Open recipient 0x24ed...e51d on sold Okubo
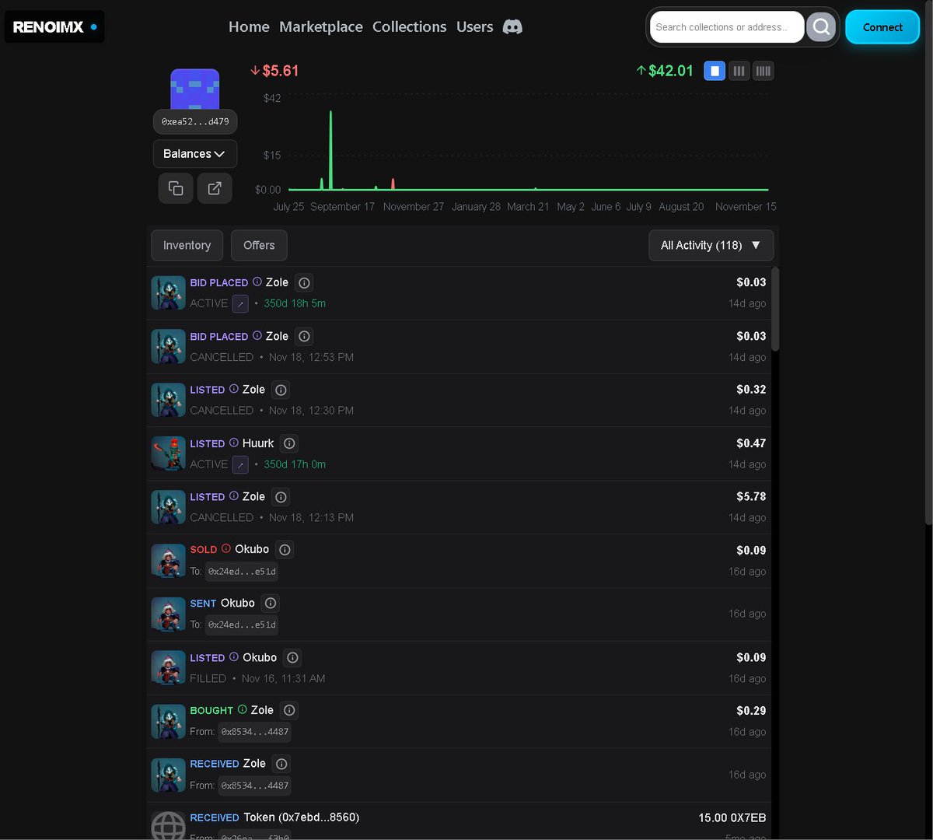This screenshot has width=933, height=840. (x=242, y=572)
